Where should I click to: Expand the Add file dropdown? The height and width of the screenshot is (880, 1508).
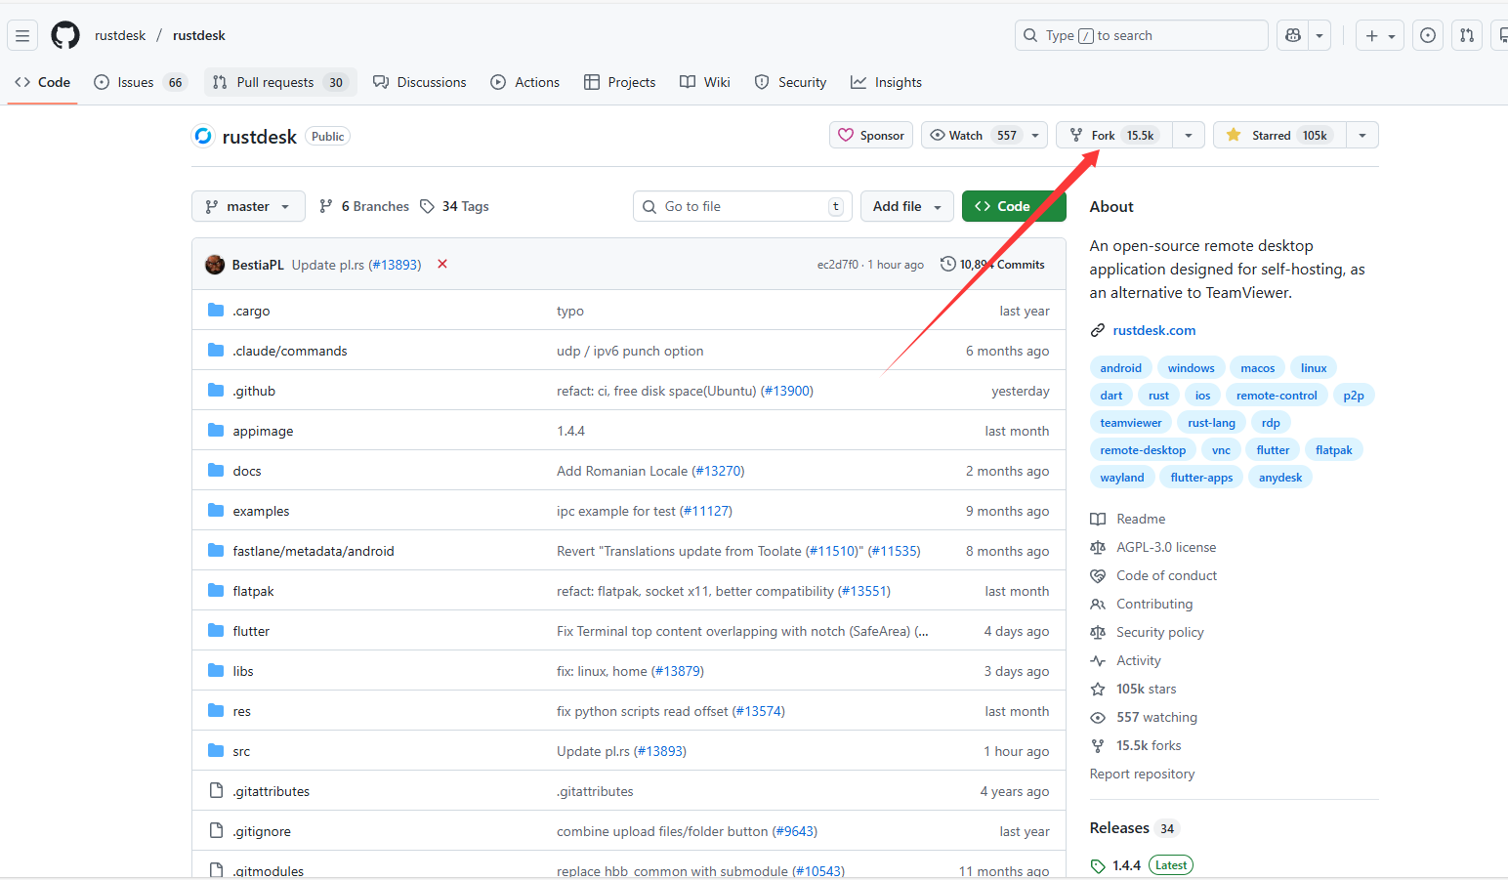pos(906,206)
